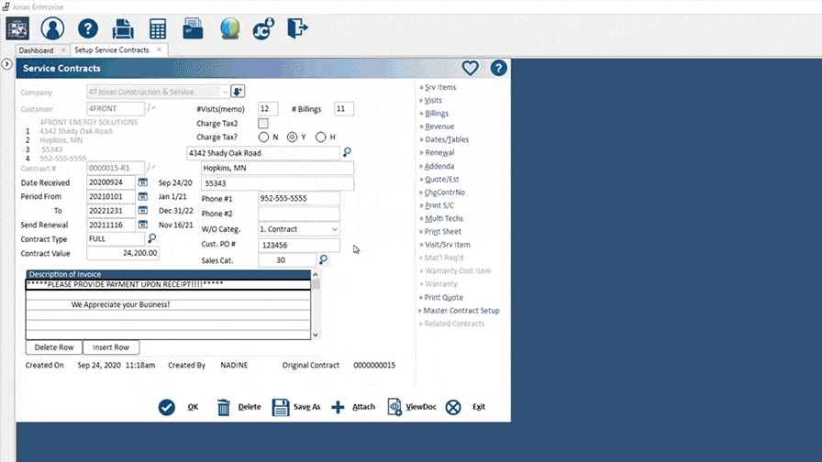
Task: Close the Dashboard tab
Action: (63, 49)
